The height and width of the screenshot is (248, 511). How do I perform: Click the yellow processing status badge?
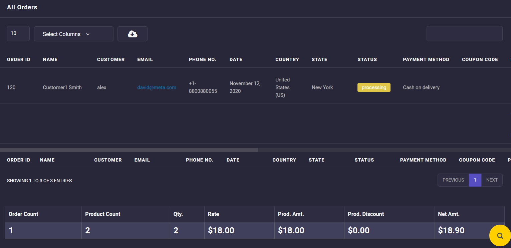pos(373,87)
